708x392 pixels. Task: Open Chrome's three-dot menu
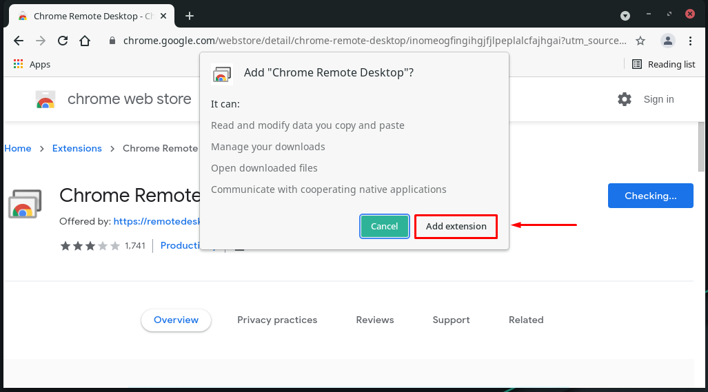click(690, 41)
